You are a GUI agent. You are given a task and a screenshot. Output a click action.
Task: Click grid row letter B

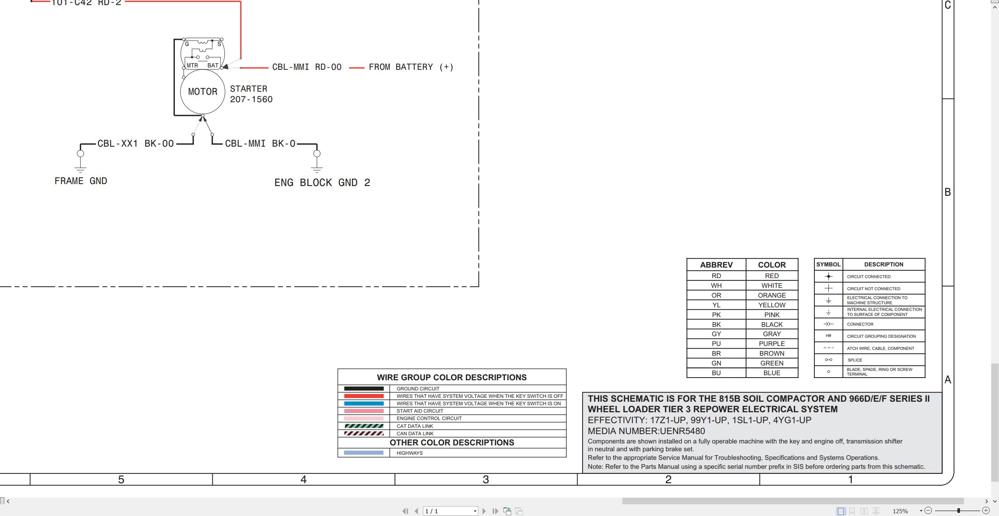coord(947,192)
